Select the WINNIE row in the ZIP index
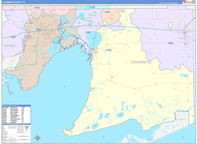Screen dimensions: 197x144 point(16,123)
